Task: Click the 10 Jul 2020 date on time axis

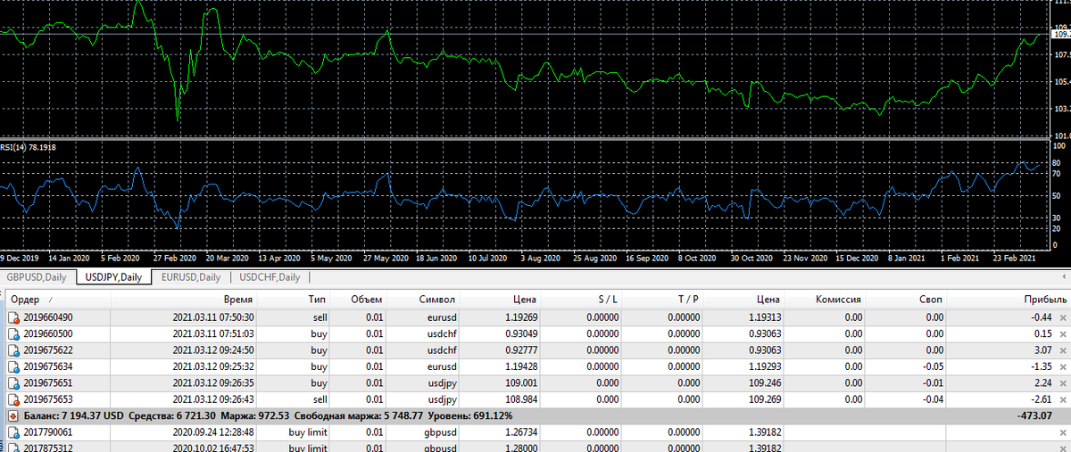Action: coord(487,259)
